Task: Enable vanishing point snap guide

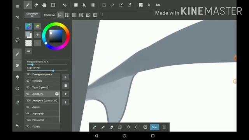Action: tap(81, 15)
